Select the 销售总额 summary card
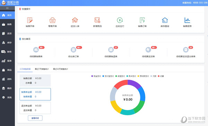This screenshot has height=126, width=208. coord(35,81)
